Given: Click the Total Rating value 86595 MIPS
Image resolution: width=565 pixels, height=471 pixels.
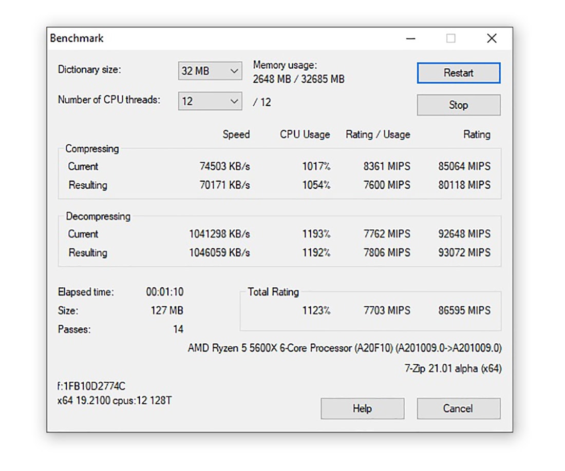Looking at the screenshot, I should coord(464,310).
